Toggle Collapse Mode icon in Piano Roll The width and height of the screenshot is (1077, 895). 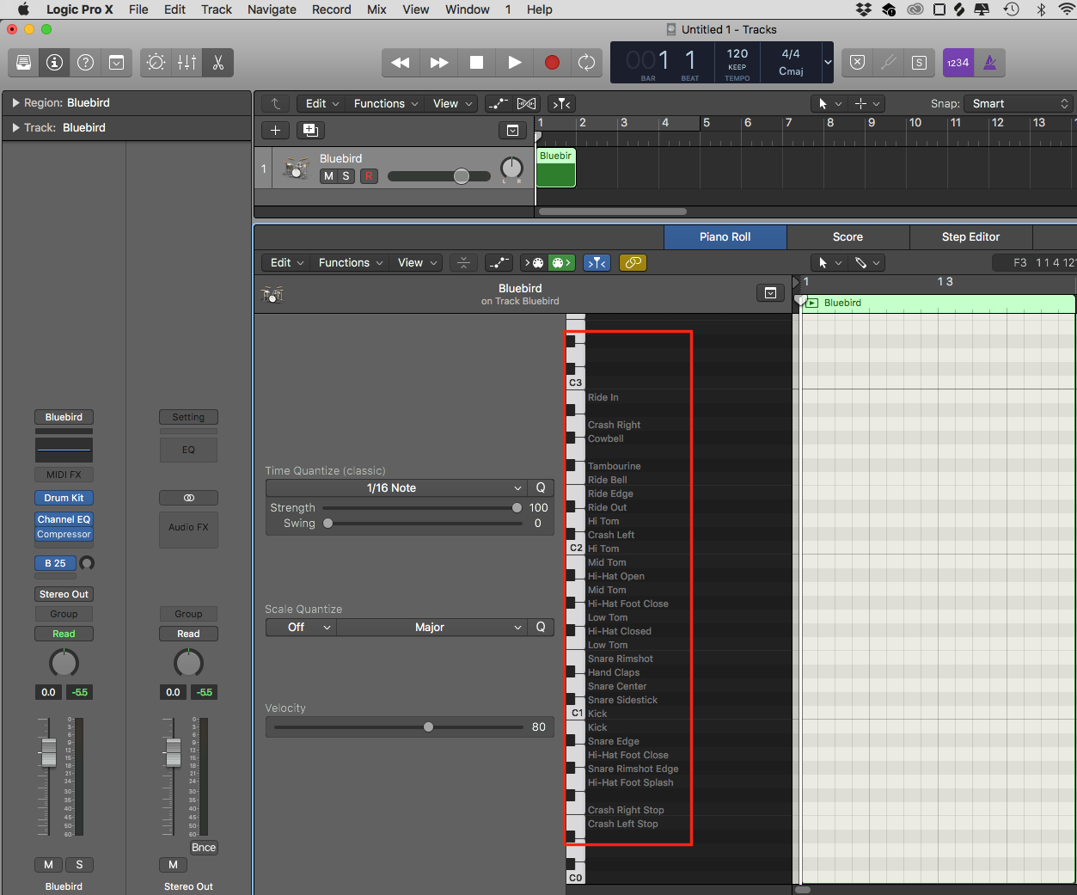[463, 262]
